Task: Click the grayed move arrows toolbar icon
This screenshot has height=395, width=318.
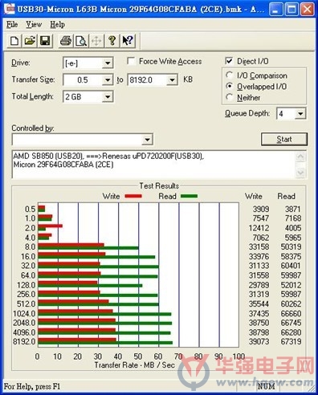Action: (96, 41)
